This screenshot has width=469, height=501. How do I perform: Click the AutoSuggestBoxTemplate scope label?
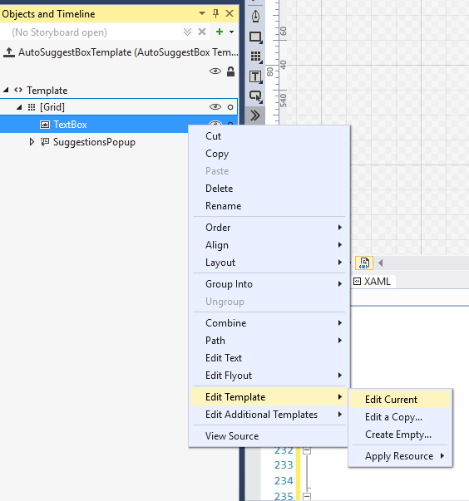click(128, 52)
